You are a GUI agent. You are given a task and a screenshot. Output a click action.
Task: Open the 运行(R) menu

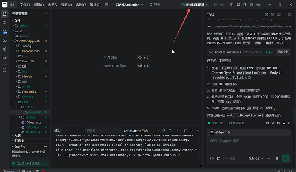[95, 5]
